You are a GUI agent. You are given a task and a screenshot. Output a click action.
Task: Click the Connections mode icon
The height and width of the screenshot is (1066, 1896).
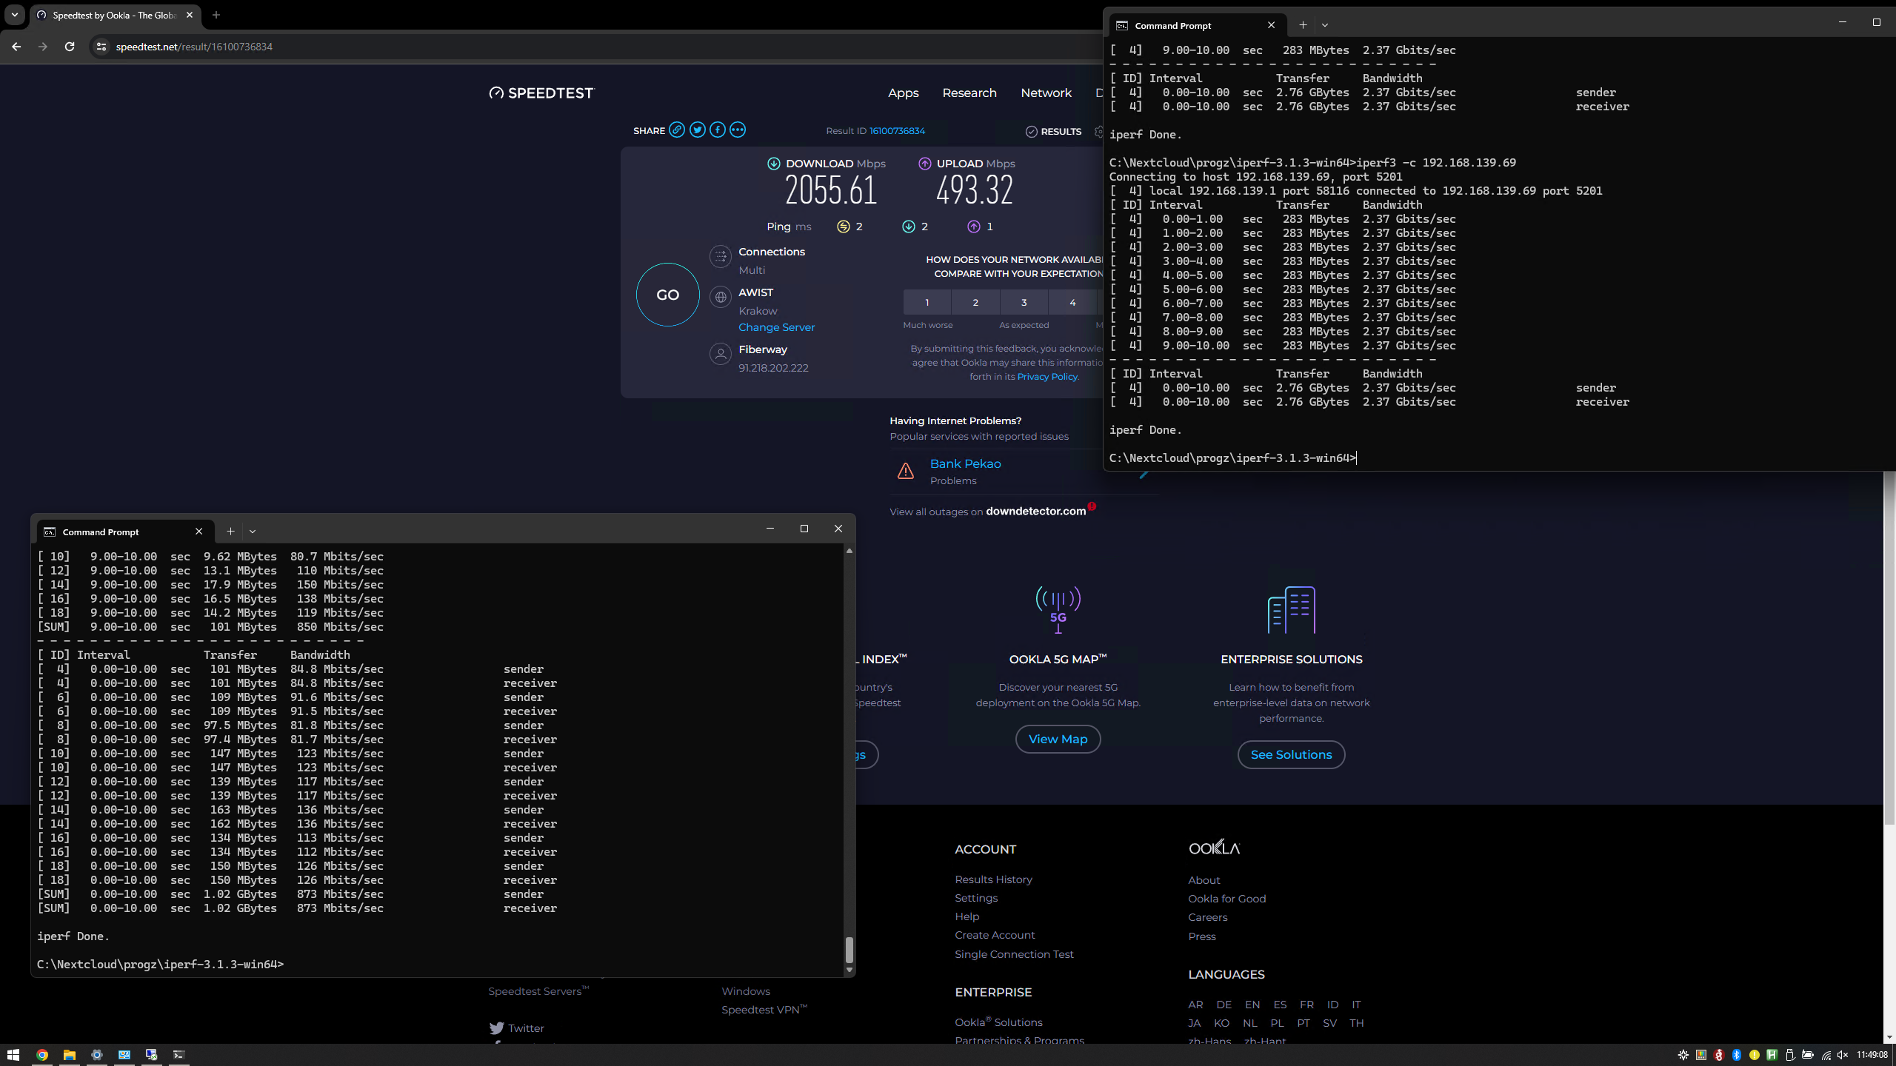(720, 256)
